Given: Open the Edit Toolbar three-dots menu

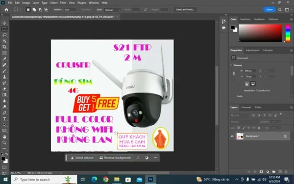Looking at the screenshot, I should [x=4, y=149].
